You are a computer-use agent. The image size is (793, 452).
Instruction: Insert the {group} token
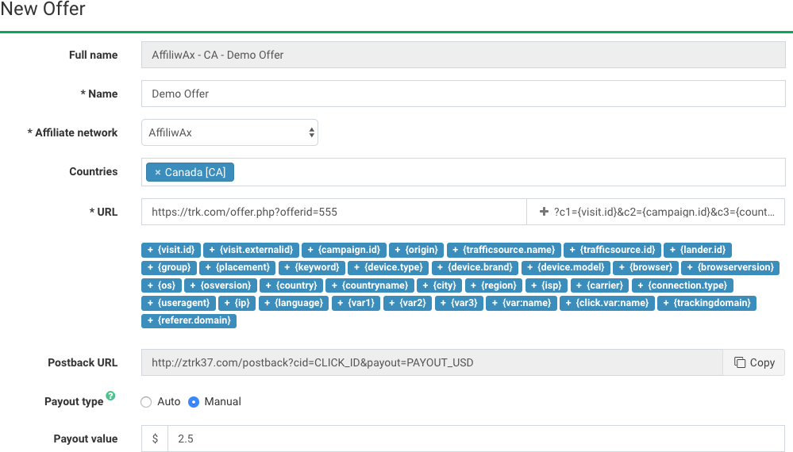pyautogui.click(x=169, y=267)
